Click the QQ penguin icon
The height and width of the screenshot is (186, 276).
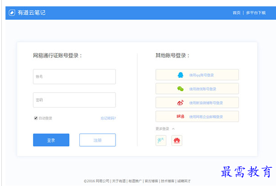(180, 75)
